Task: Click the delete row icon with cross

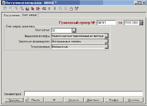Action: pos(16,9)
